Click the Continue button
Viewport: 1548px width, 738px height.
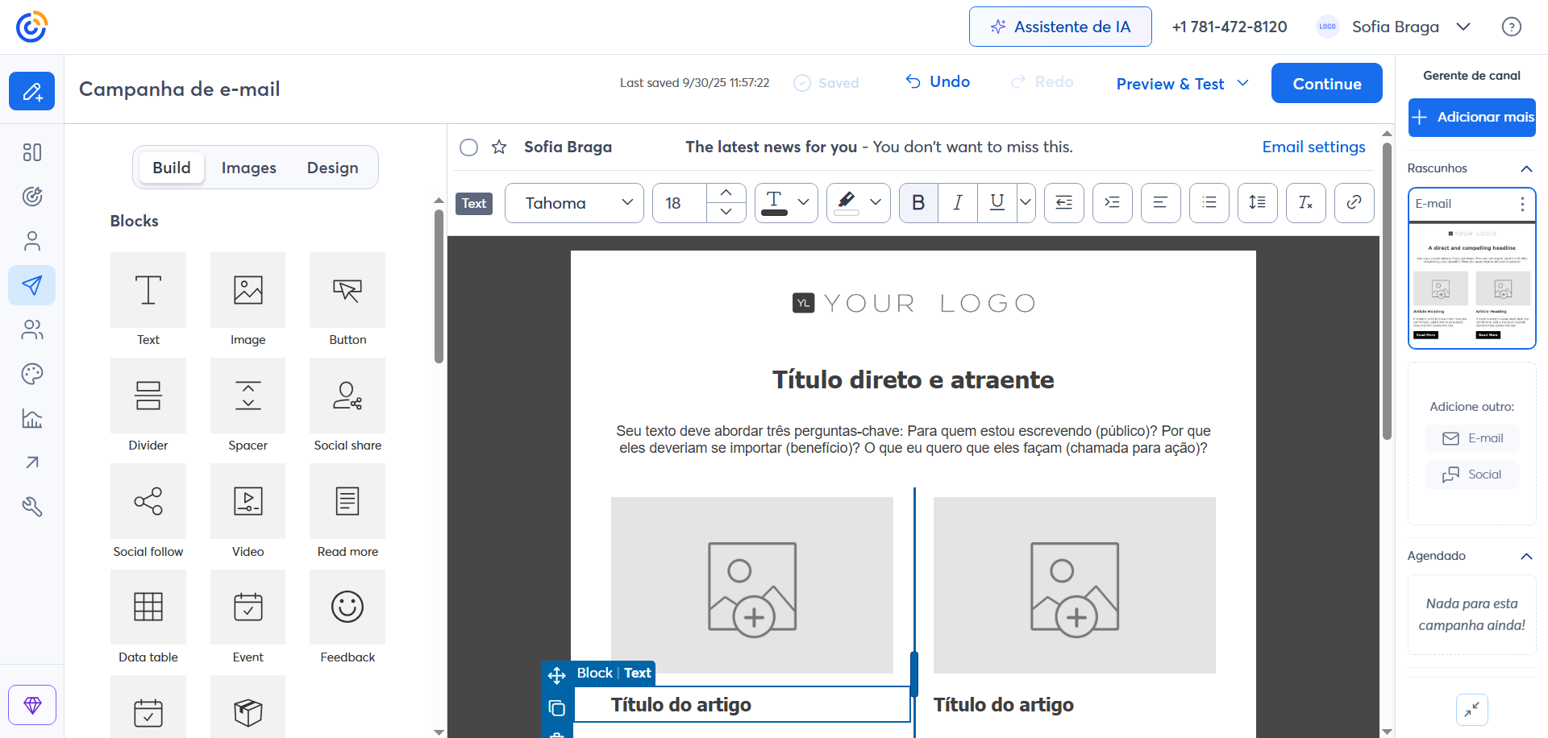tap(1326, 83)
